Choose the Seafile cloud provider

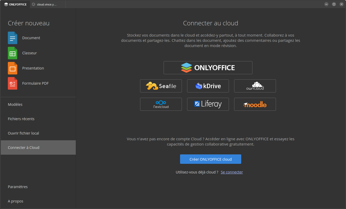[x=161, y=86]
